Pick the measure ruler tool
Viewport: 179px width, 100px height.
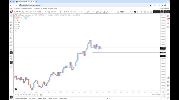pos(11,42)
